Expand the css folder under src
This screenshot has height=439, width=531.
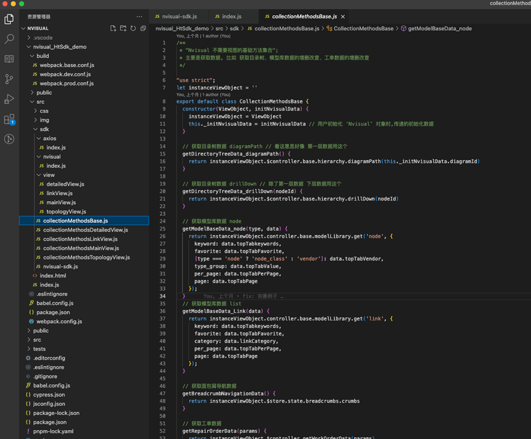point(44,111)
